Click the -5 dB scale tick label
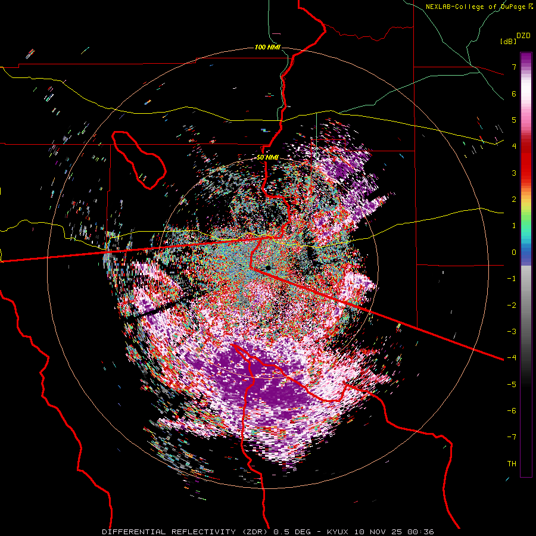The width and height of the screenshot is (536, 536). (x=512, y=385)
